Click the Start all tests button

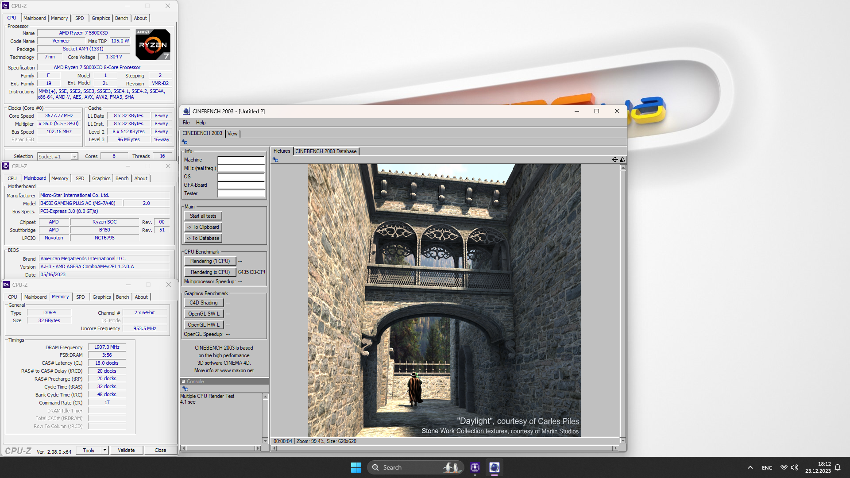click(x=203, y=216)
